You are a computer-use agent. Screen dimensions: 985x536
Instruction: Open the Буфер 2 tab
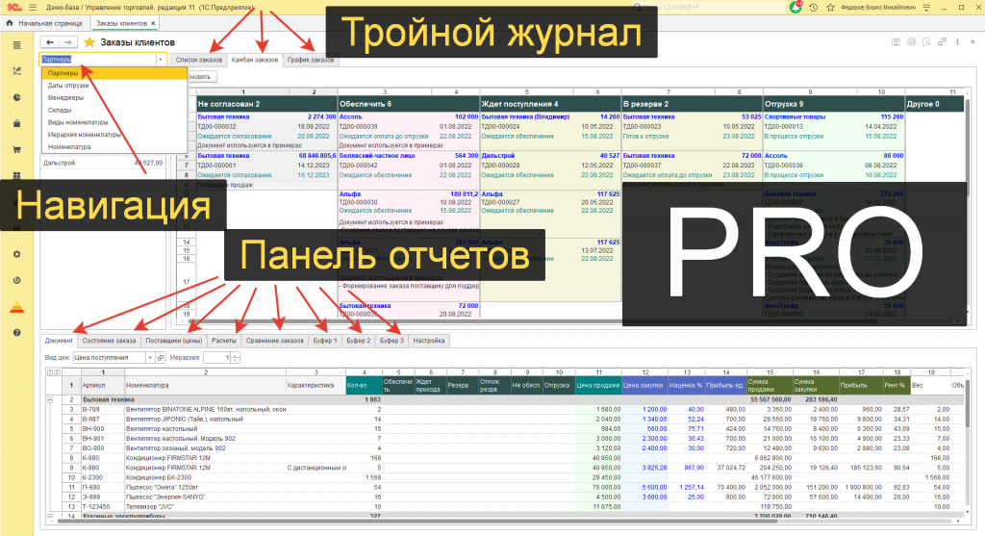point(358,341)
